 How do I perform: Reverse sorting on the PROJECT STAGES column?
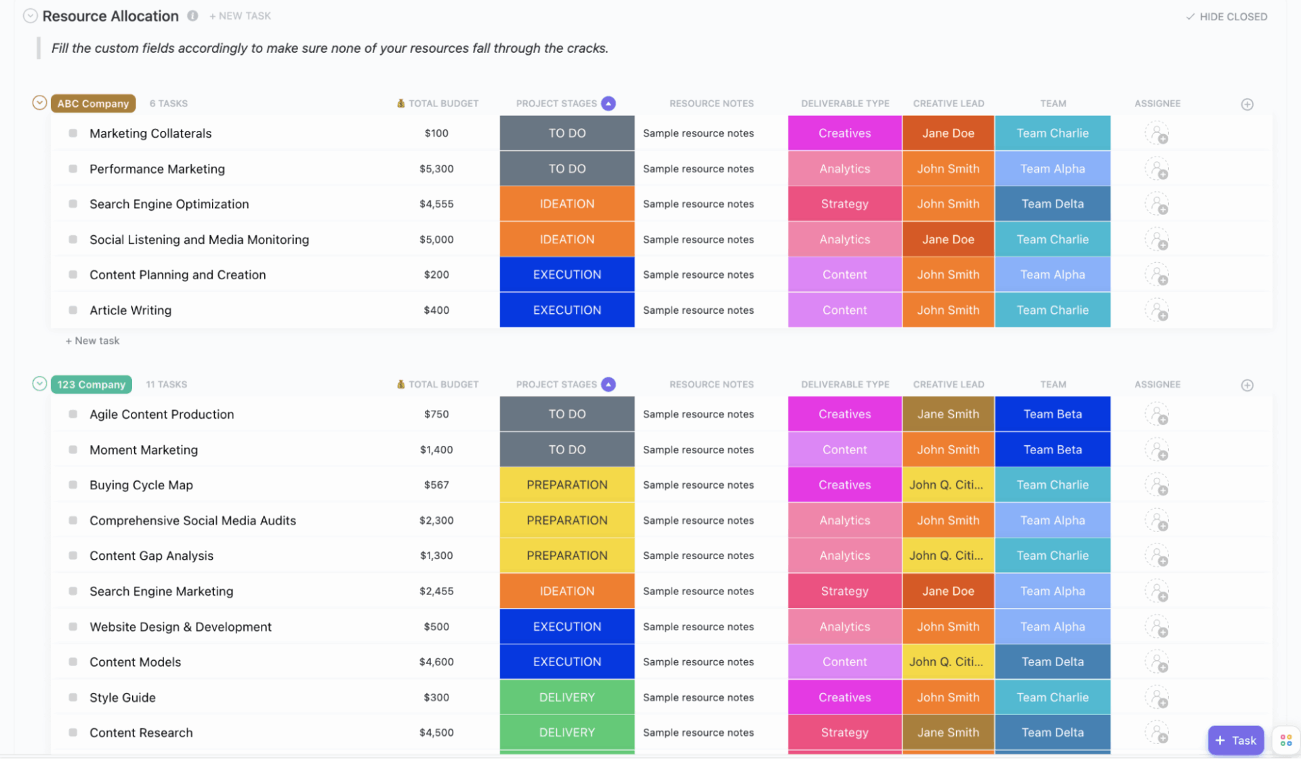[608, 103]
